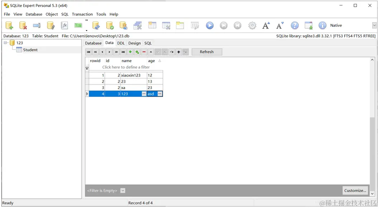Click the name column header

click(x=134, y=61)
